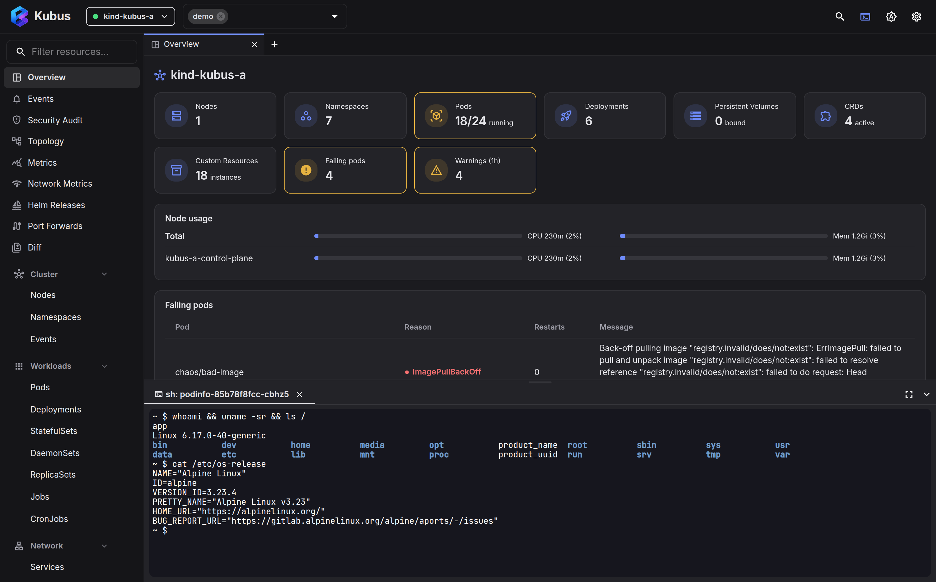Open Services under Network
Screen dimensions: 936x582
coord(47,567)
